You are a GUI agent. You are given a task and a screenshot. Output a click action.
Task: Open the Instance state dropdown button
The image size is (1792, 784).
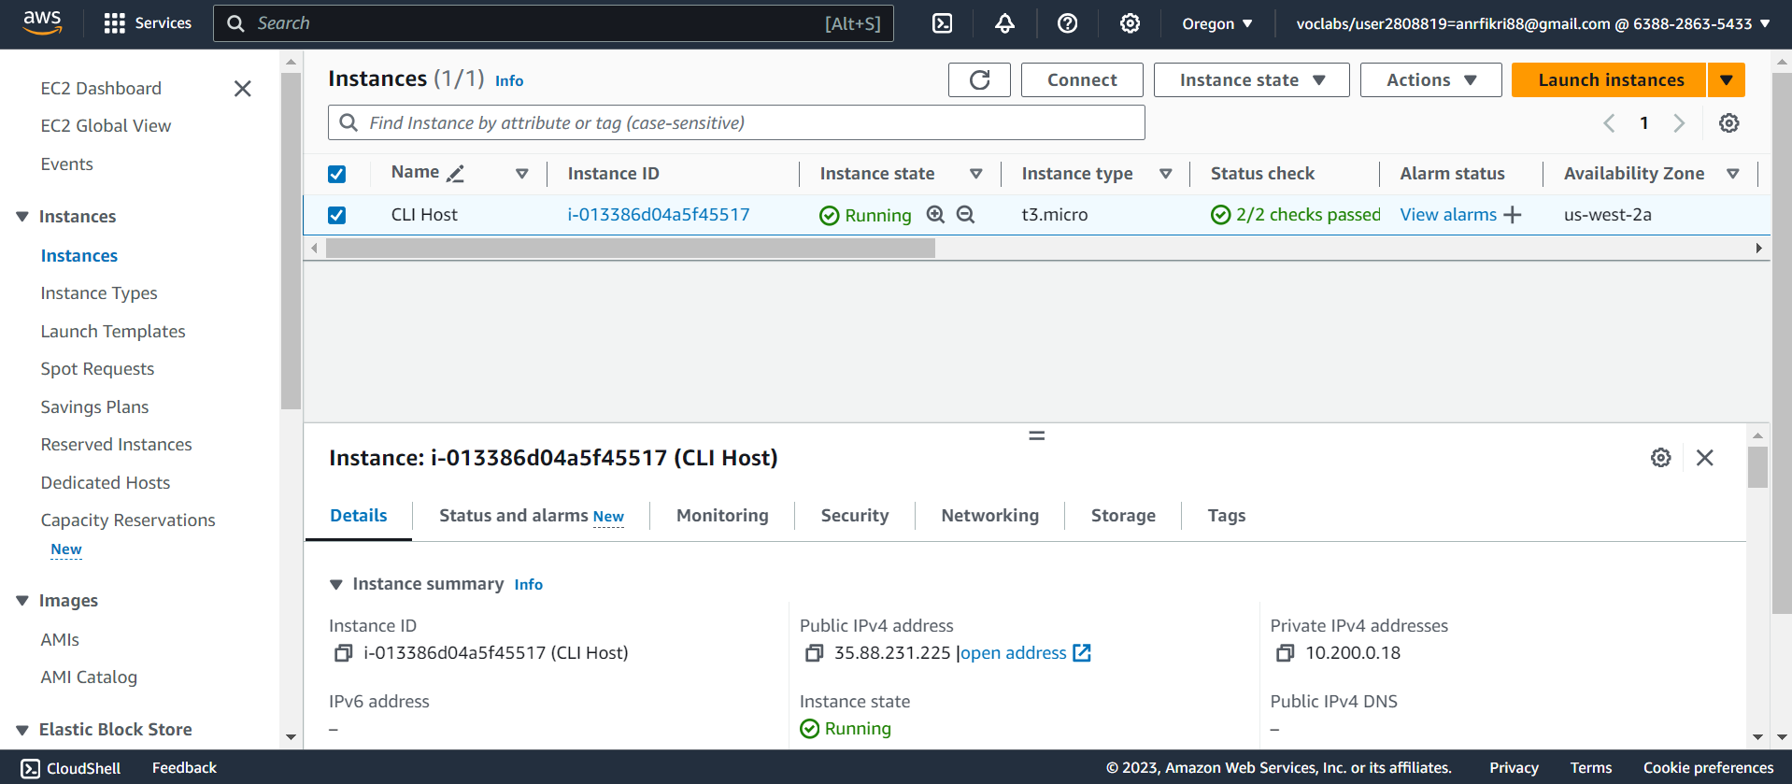(1251, 80)
